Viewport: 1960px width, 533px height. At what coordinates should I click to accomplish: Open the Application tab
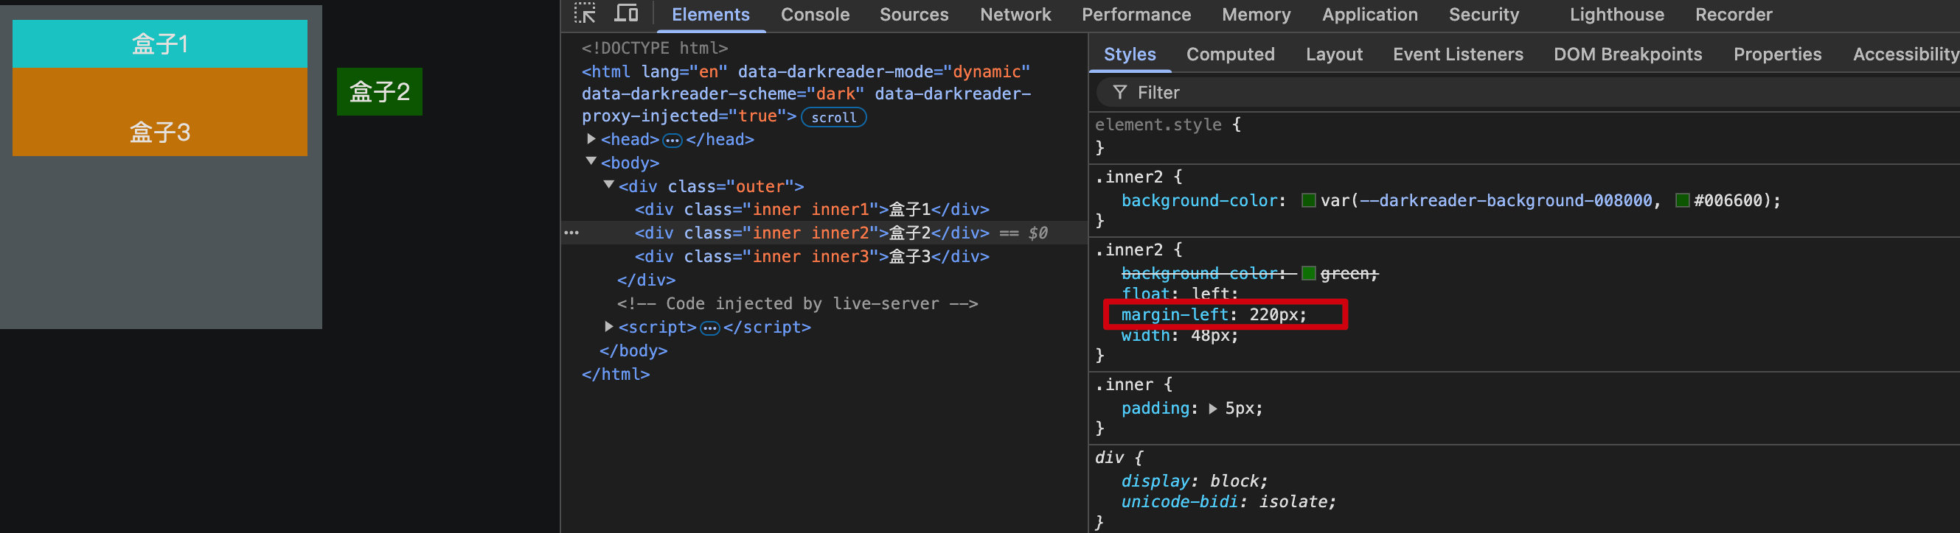[1369, 15]
